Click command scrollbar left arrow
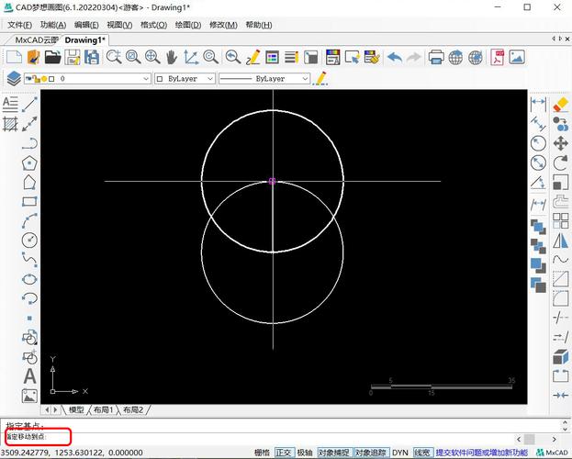Viewport: 572px width, 459px height. click(x=519, y=439)
